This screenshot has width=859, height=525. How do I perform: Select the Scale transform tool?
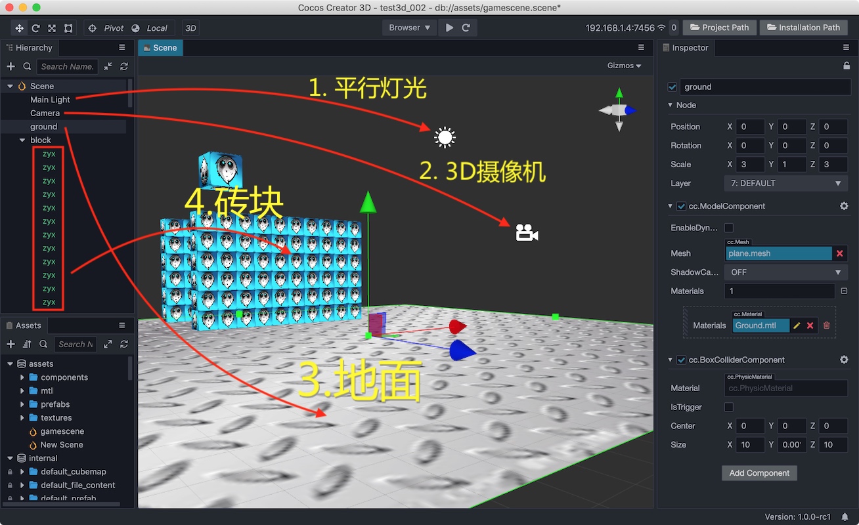[x=51, y=28]
